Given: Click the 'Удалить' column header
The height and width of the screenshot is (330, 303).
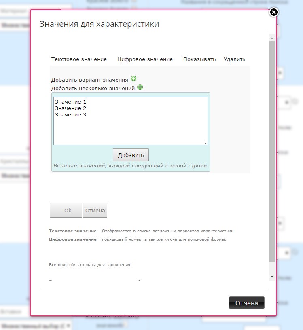Looking at the screenshot, I should (x=234, y=59).
